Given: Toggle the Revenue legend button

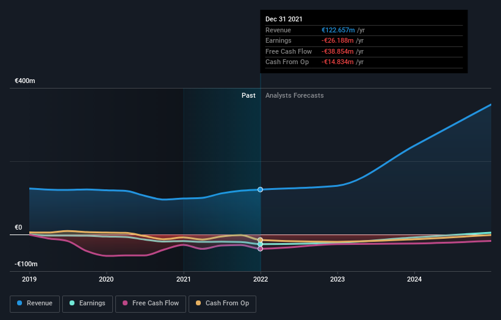Looking at the screenshot, I should click(35, 304).
